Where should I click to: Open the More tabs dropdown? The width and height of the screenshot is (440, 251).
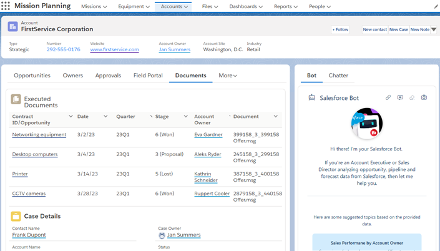(x=227, y=76)
